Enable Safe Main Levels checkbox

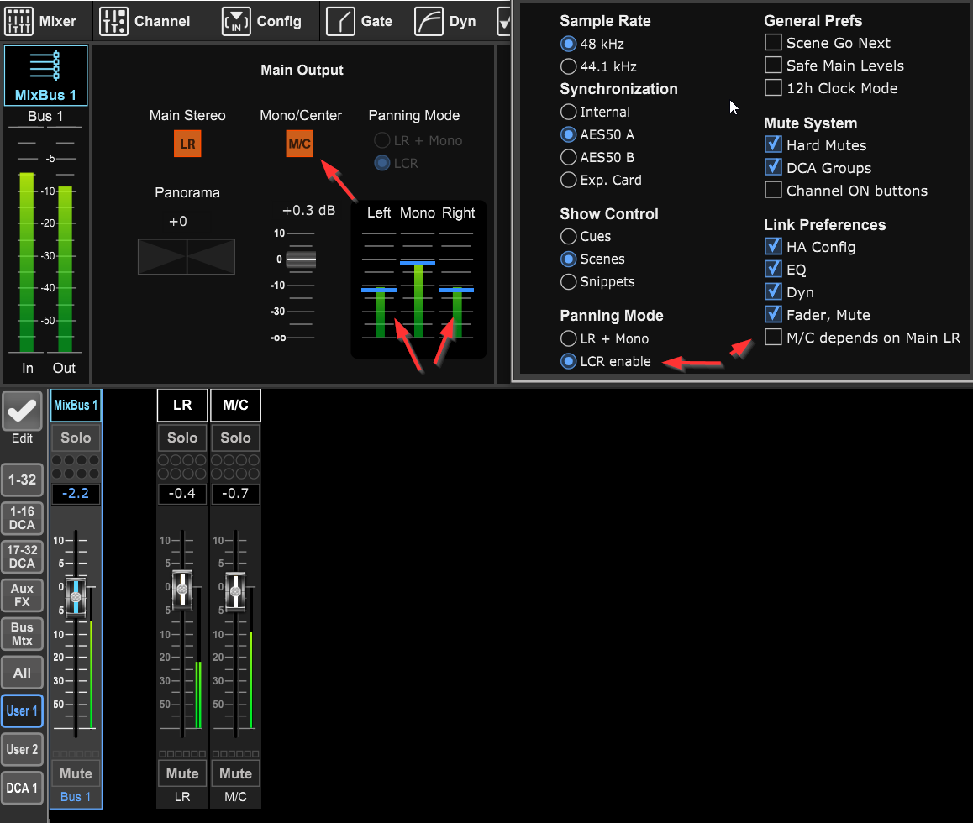click(773, 66)
